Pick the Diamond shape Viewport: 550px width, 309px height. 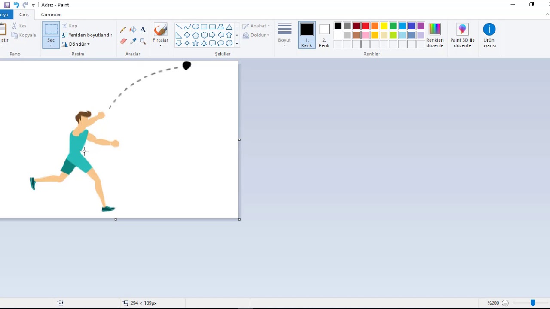pos(187,35)
